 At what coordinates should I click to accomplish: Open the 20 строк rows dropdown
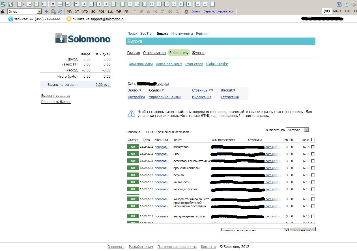pyautogui.click(x=306, y=130)
